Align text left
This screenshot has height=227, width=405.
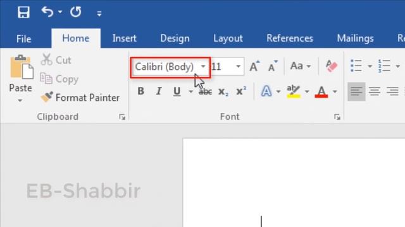point(356,91)
